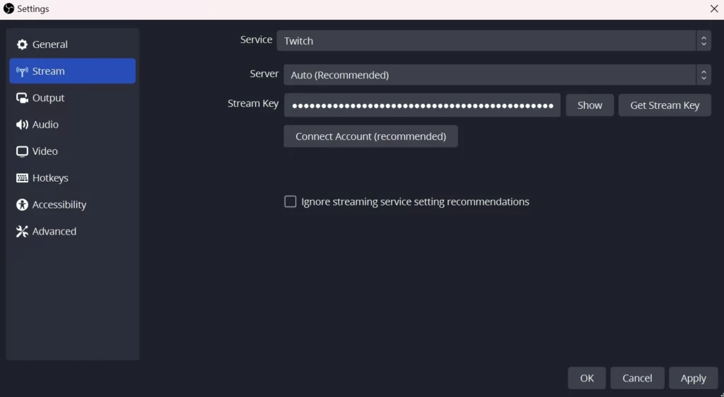
Task: Click Connect Account (recommended) button
Action: point(370,136)
